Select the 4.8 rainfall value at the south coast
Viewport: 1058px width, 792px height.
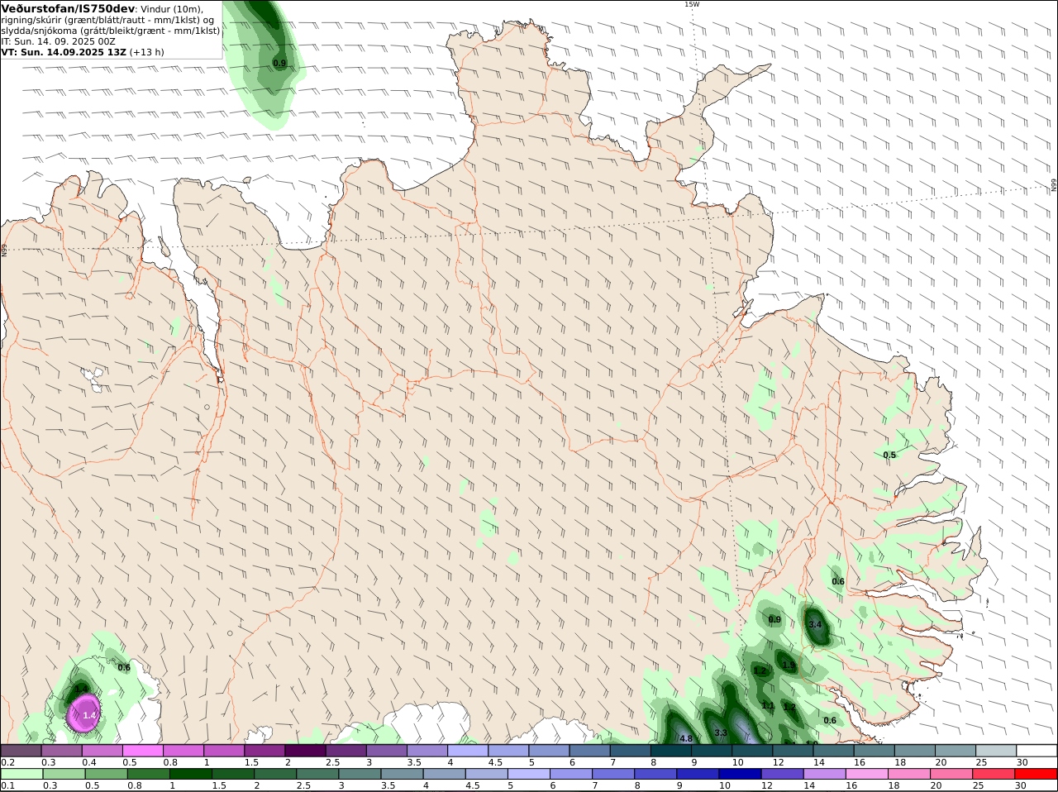685,738
